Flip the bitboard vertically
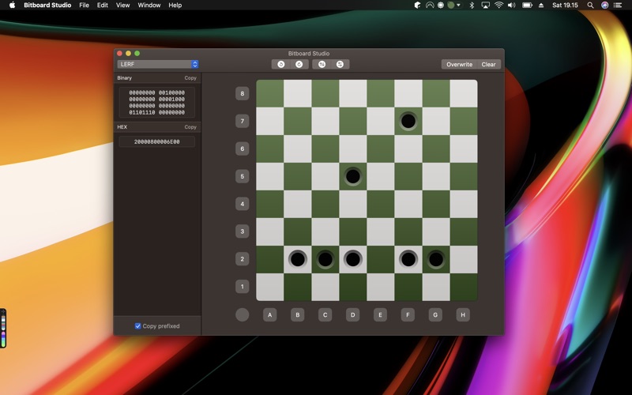The width and height of the screenshot is (632, 395). (x=322, y=65)
